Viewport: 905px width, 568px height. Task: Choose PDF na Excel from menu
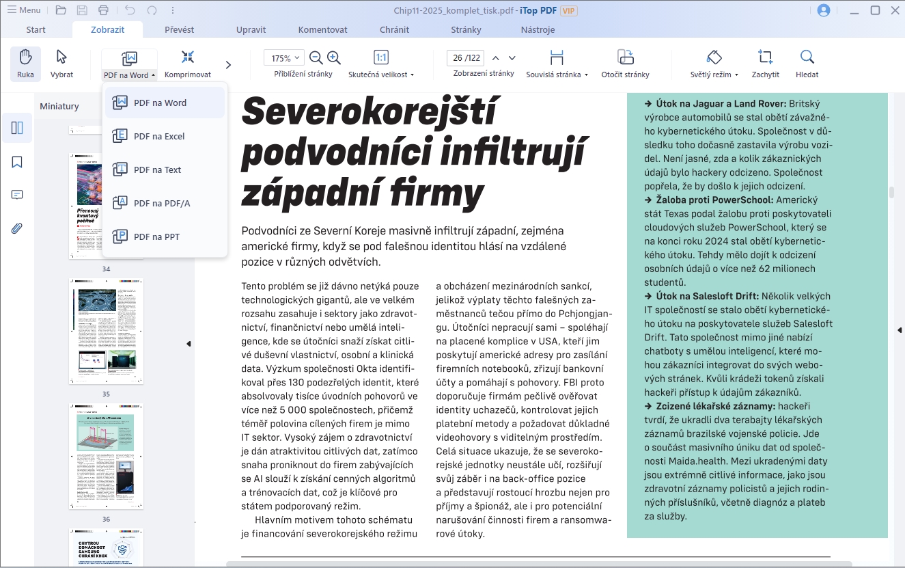click(x=159, y=136)
